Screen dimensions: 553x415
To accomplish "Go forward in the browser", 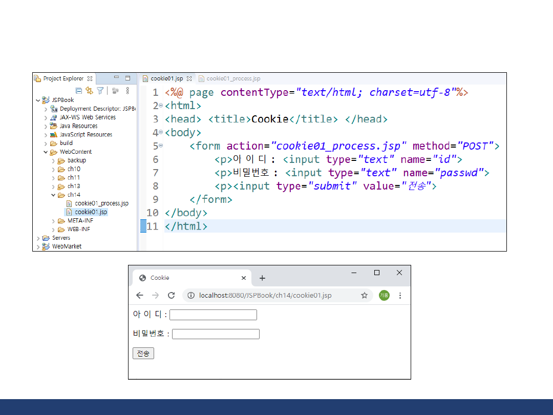I will [155, 296].
